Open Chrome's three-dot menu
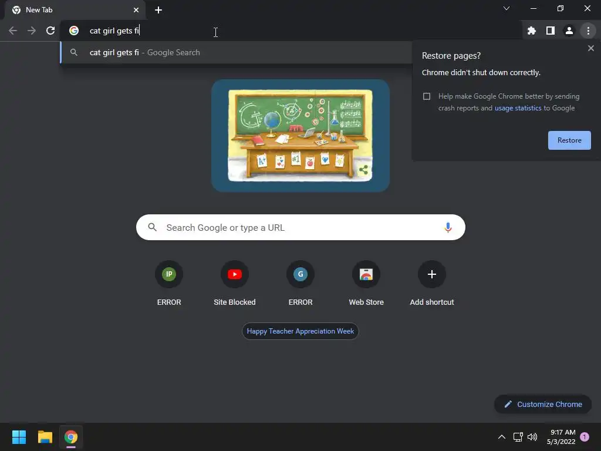 pos(588,31)
